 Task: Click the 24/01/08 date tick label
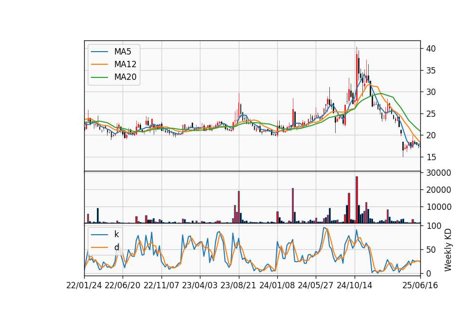coord(277,285)
